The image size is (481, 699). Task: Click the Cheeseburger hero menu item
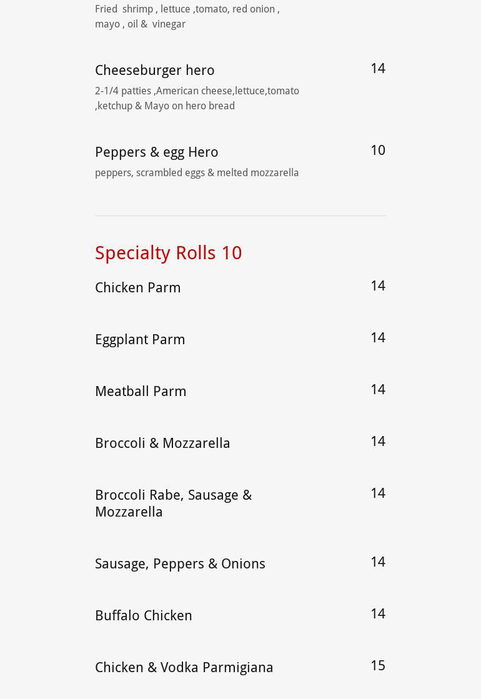tap(154, 70)
